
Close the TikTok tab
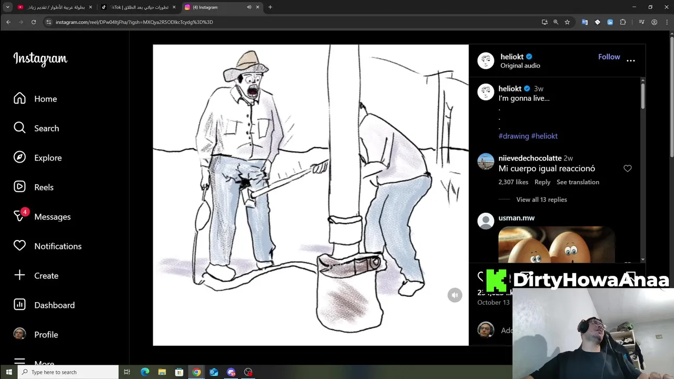(x=174, y=7)
